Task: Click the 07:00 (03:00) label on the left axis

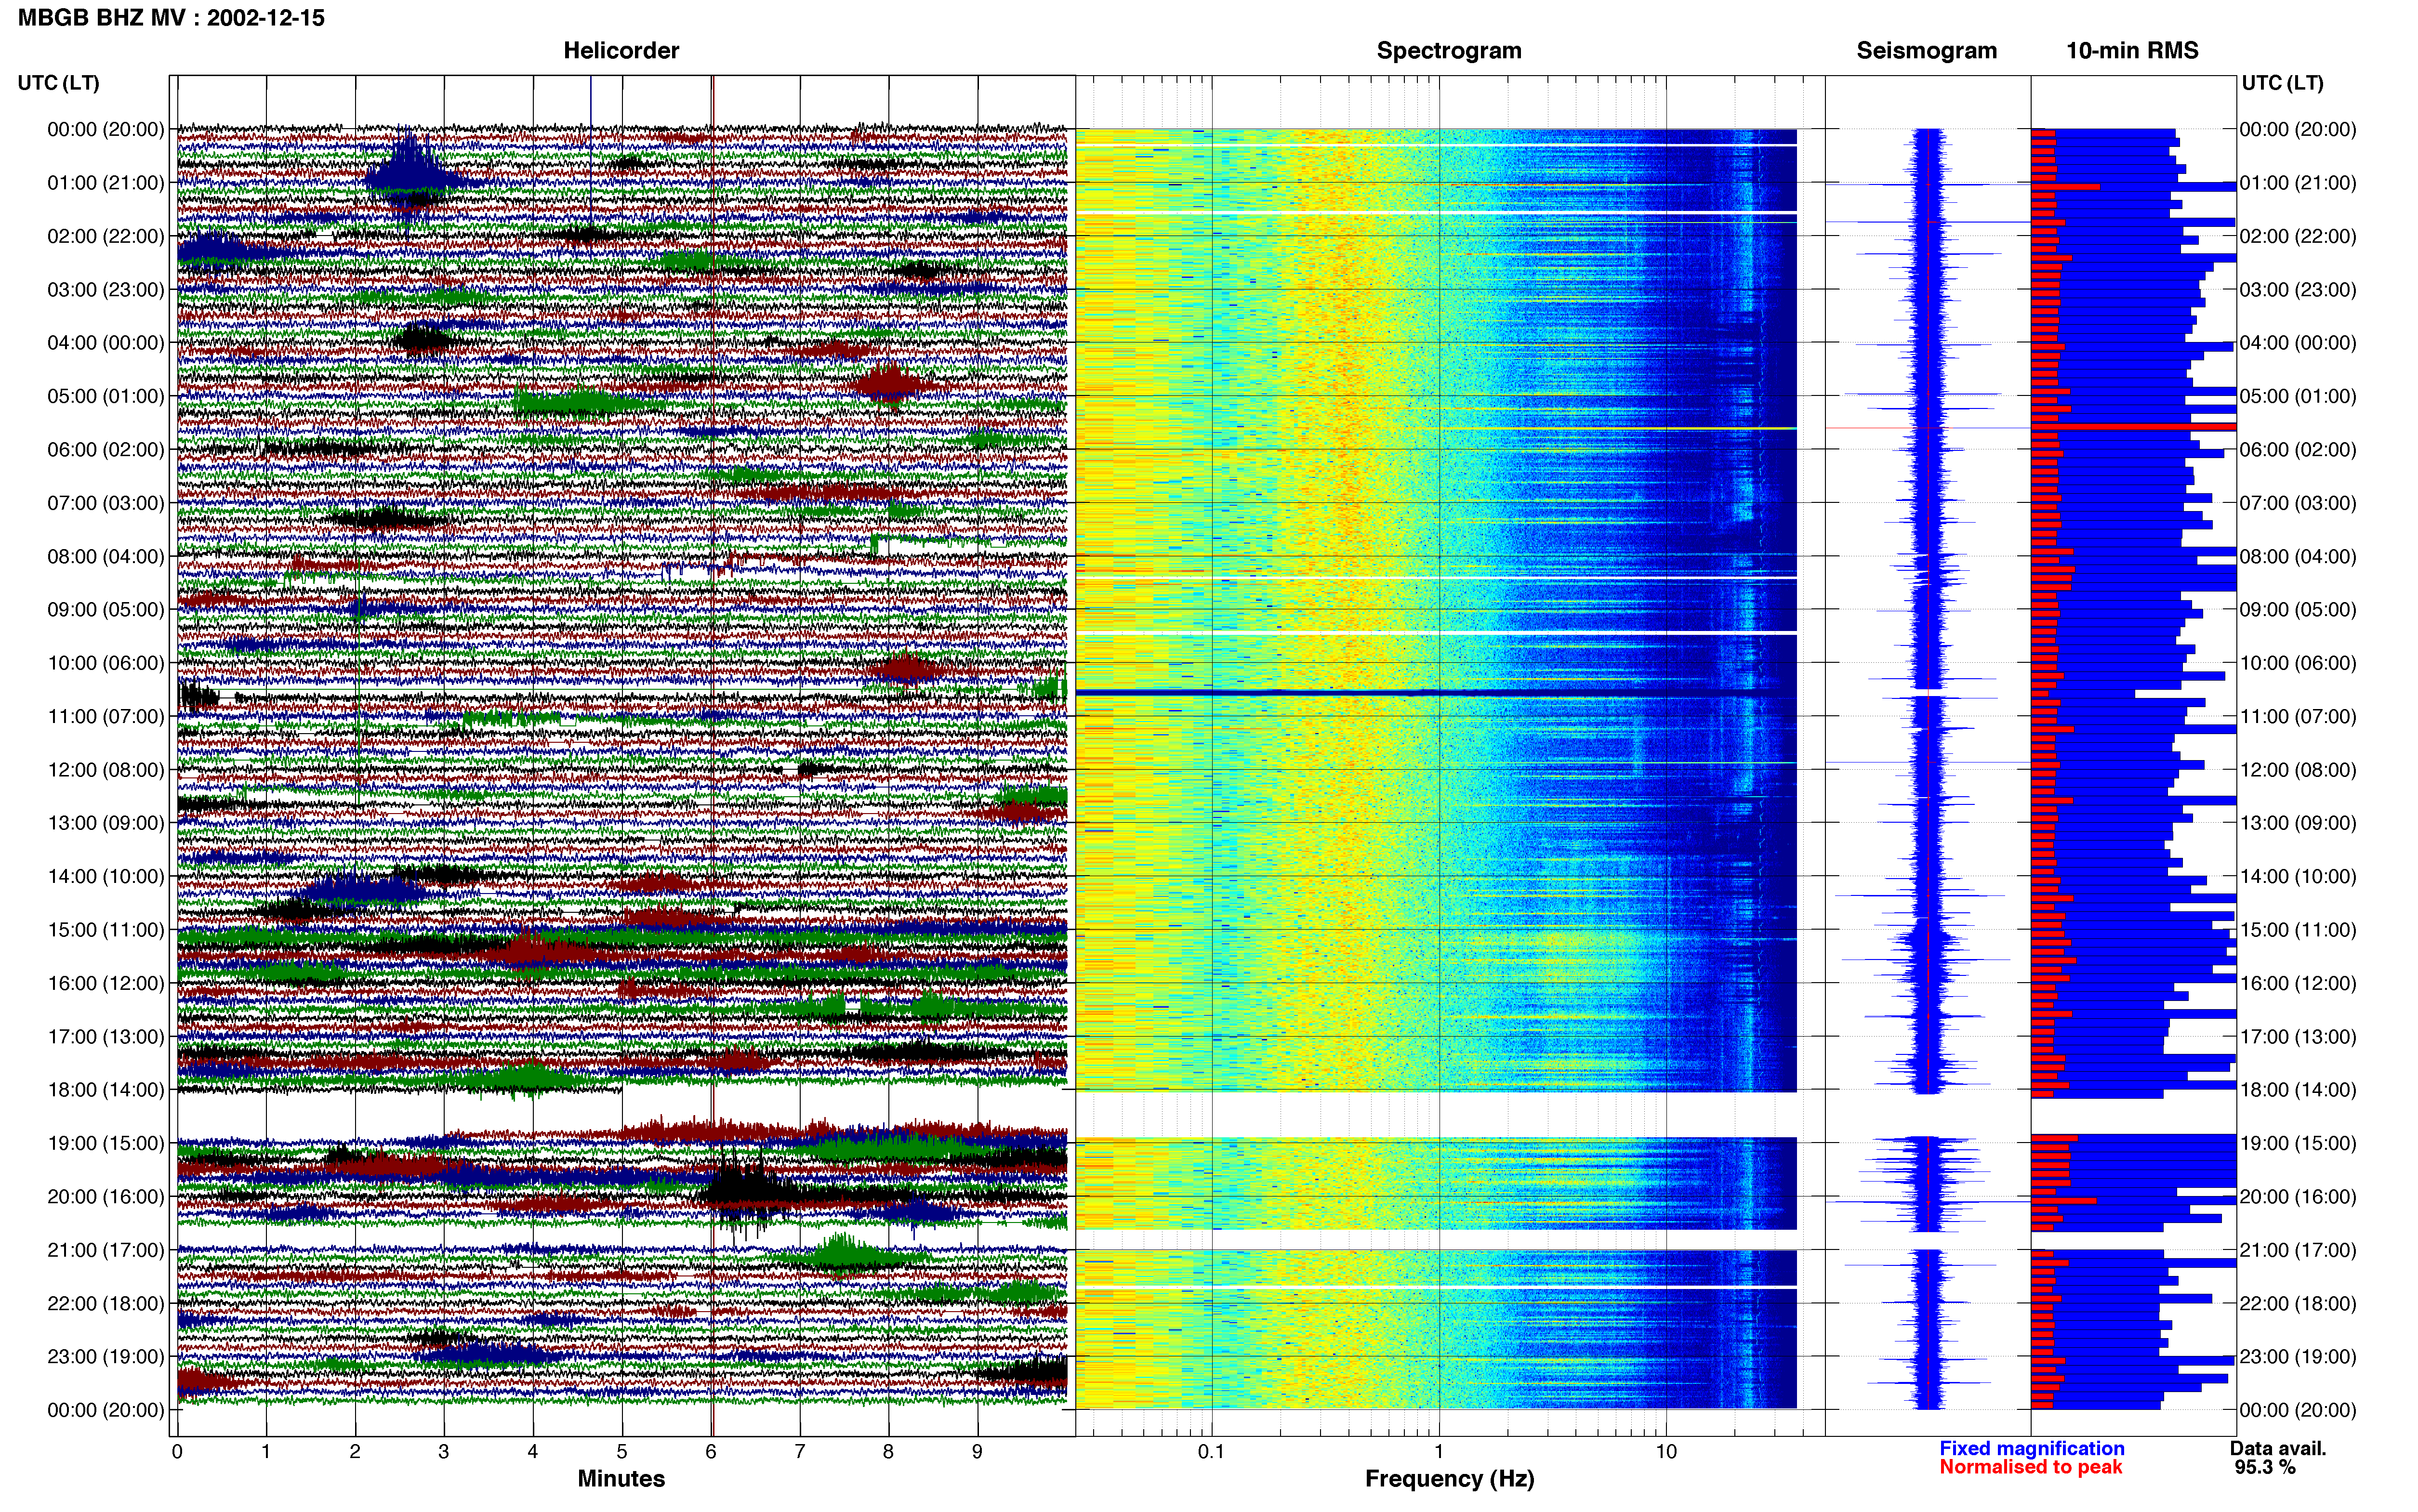Action: (105, 503)
